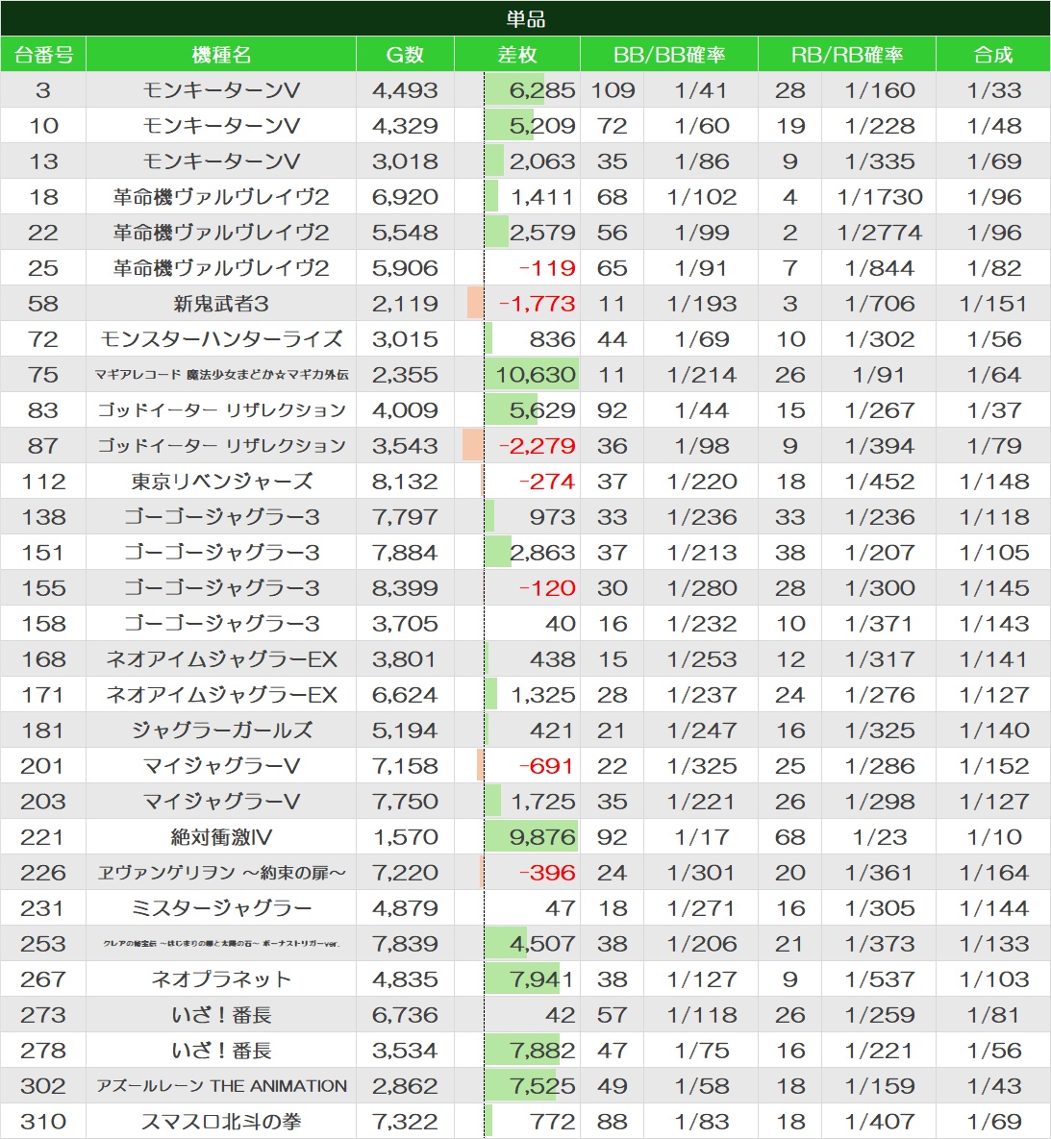Click machine number 310

point(43,1123)
